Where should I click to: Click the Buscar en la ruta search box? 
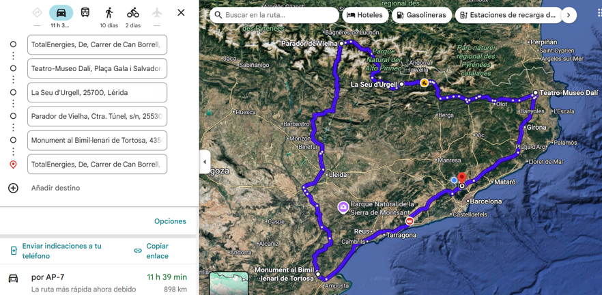[x=274, y=15]
